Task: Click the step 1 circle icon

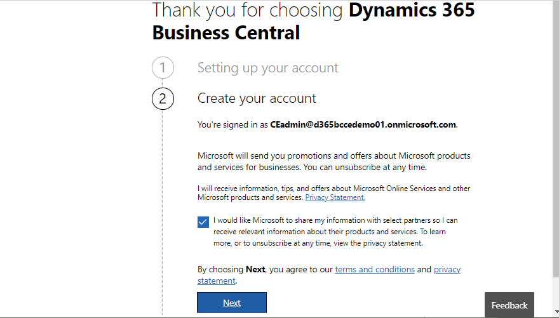Action: tap(163, 68)
